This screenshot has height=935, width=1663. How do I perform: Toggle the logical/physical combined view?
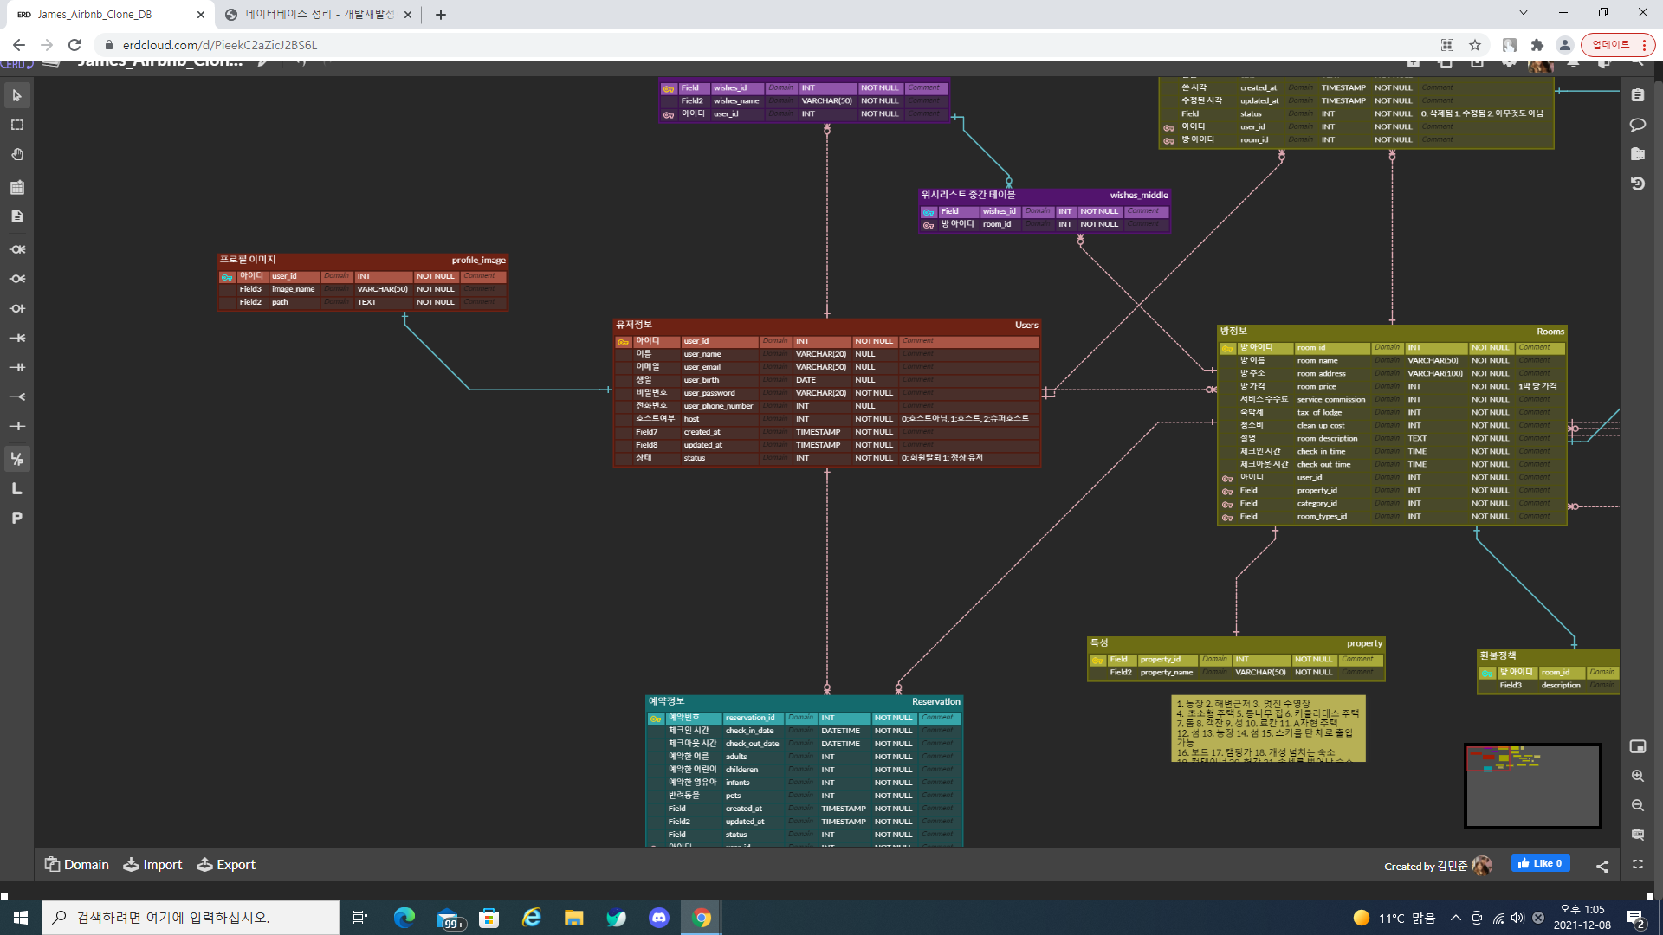[x=16, y=459]
